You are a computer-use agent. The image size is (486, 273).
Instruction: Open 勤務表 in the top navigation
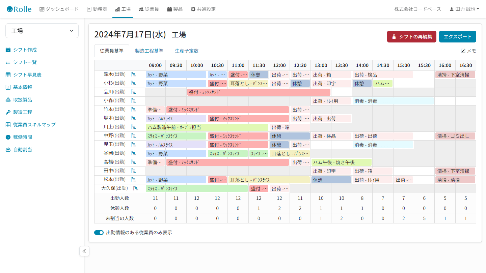pyautogui.click(x=97, y=9)
